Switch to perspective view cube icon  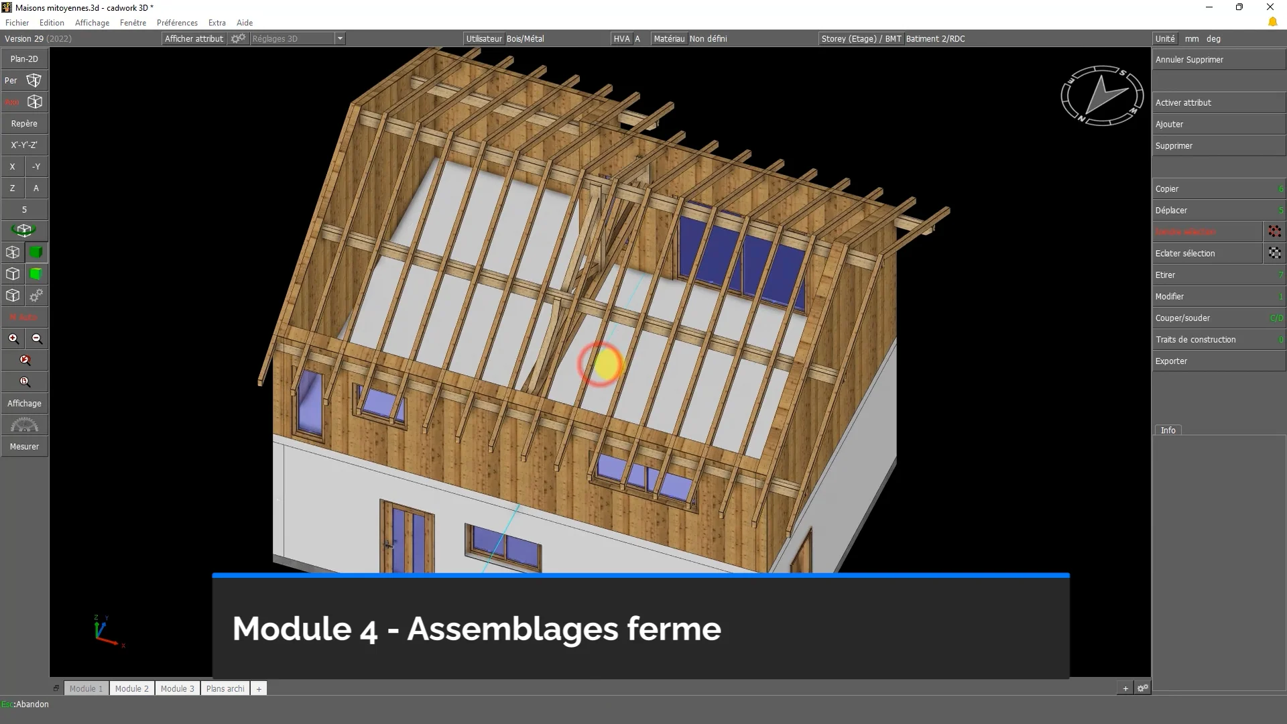[x=34, y=80]
